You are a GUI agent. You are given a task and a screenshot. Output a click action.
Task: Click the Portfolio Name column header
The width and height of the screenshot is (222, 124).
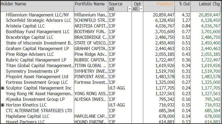90,4
